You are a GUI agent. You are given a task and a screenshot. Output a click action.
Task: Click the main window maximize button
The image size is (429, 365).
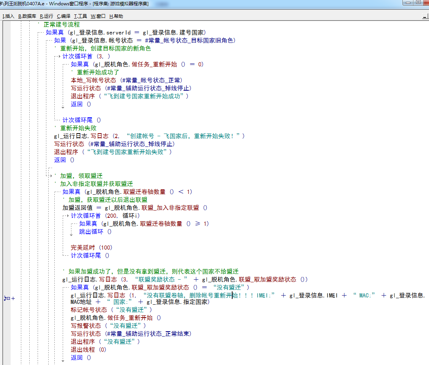coord(418,3)
